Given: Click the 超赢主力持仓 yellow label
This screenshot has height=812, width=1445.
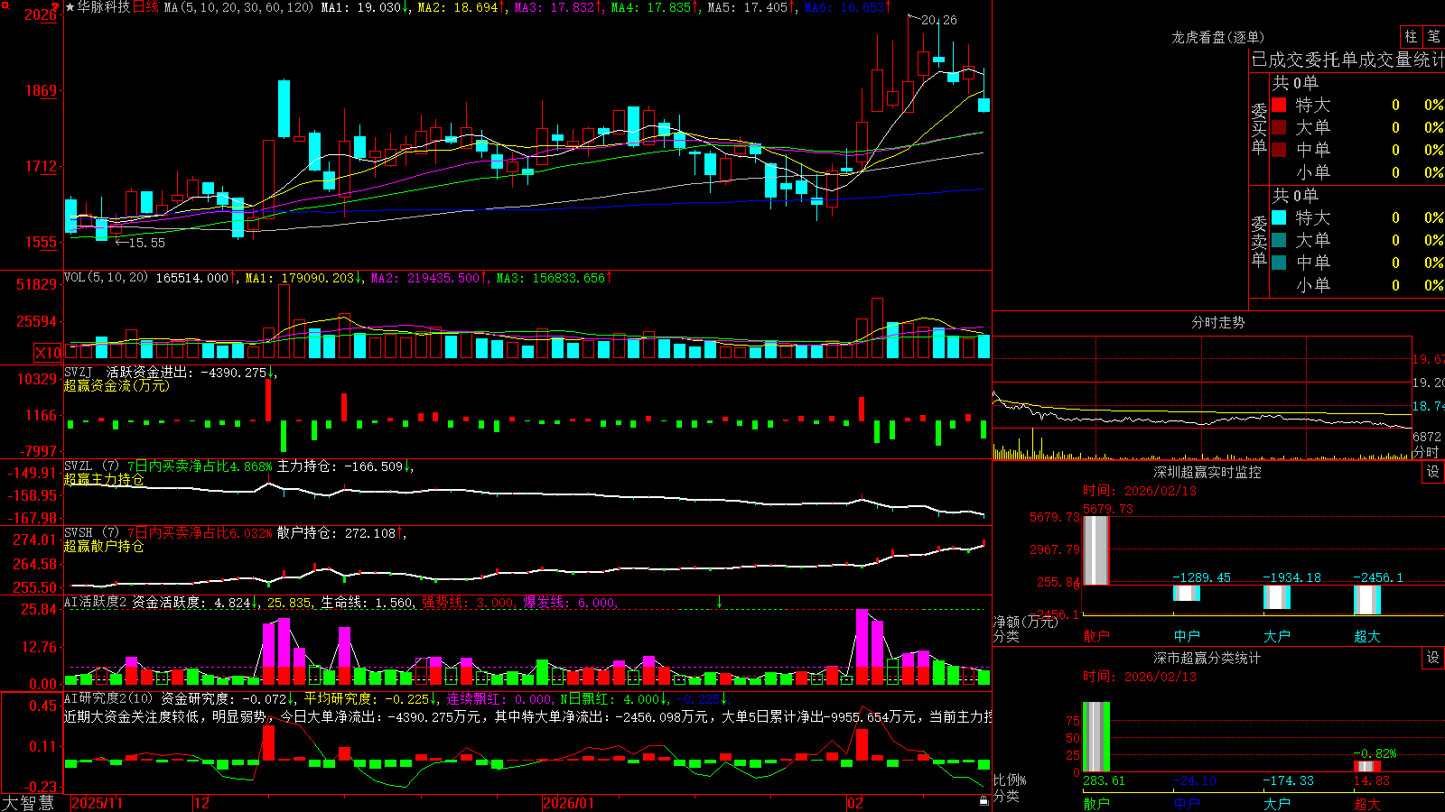Looking at the screenshot, I should tap(104, 479).
